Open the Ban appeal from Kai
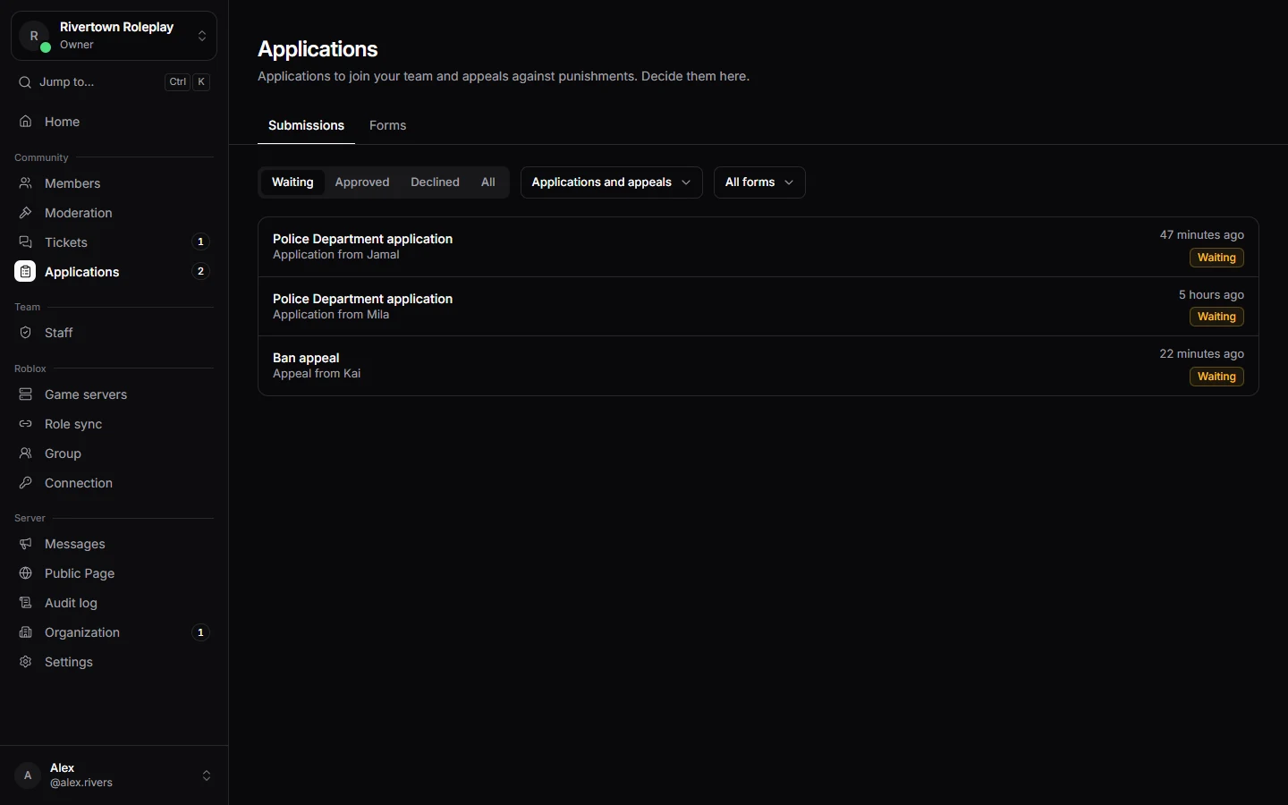This screenshot has height=805, width=1288. click(x=758, y=366)
